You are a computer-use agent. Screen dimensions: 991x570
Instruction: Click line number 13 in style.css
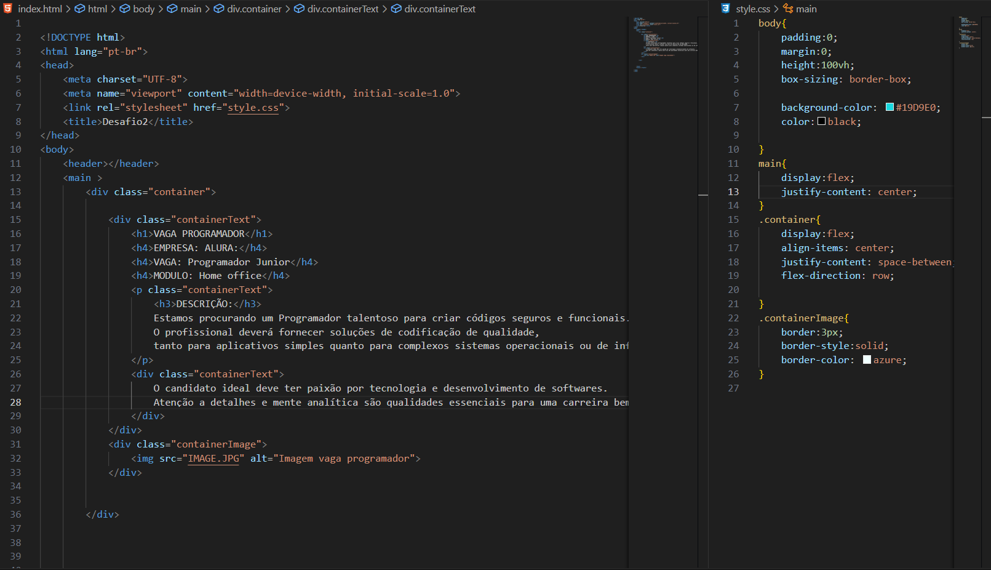(733, 191)
